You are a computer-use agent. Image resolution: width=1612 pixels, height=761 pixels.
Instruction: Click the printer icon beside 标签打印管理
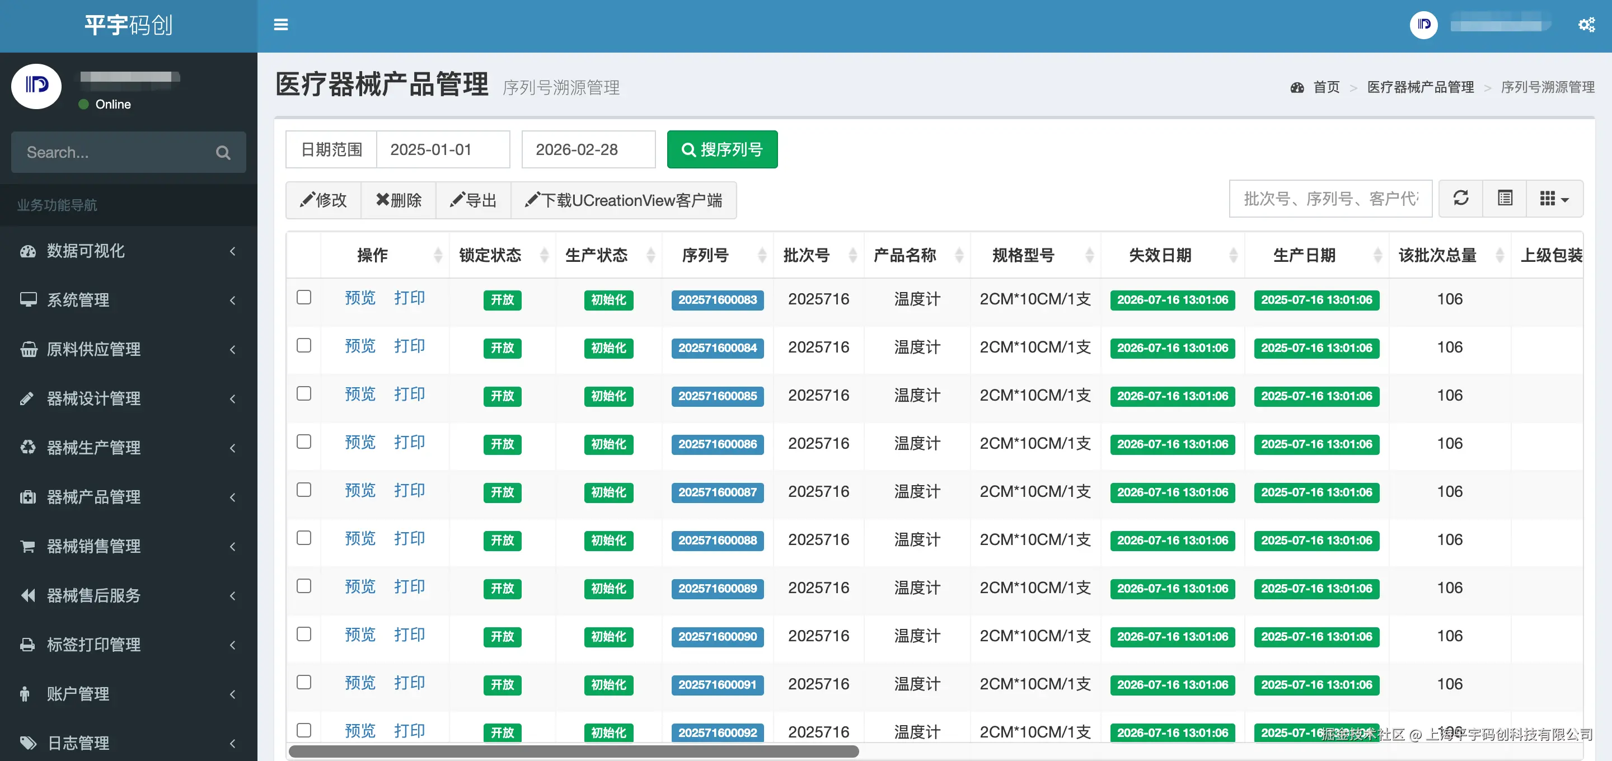tap(26, 645)
